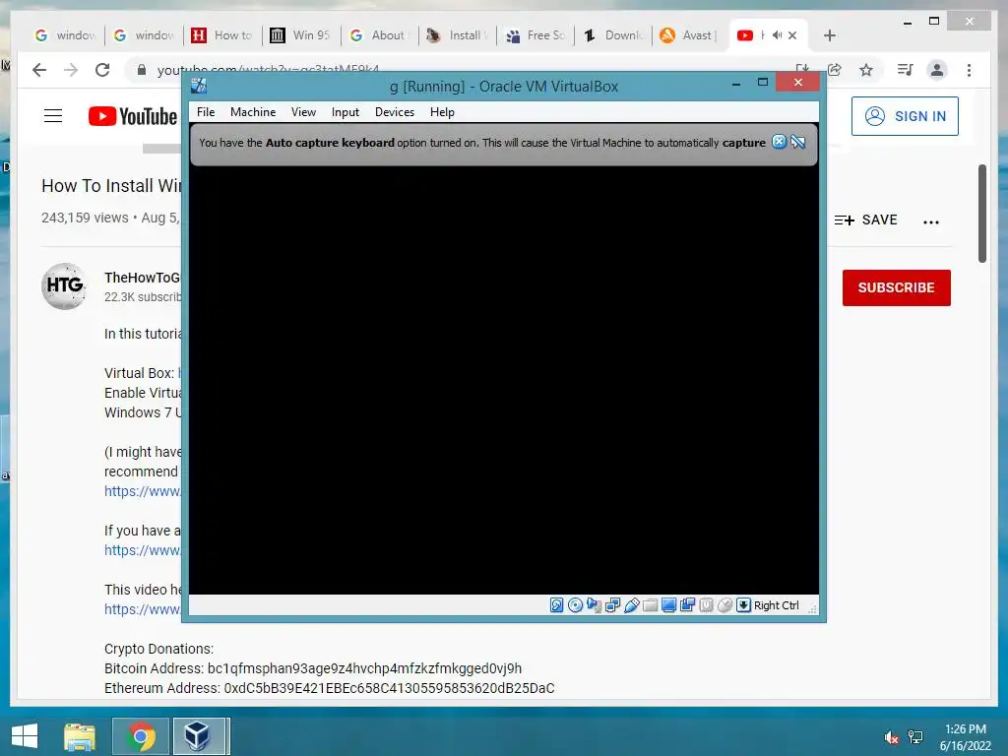1008x756 pixels.
Task: Go back in Chrome
Action: point(39,70)
